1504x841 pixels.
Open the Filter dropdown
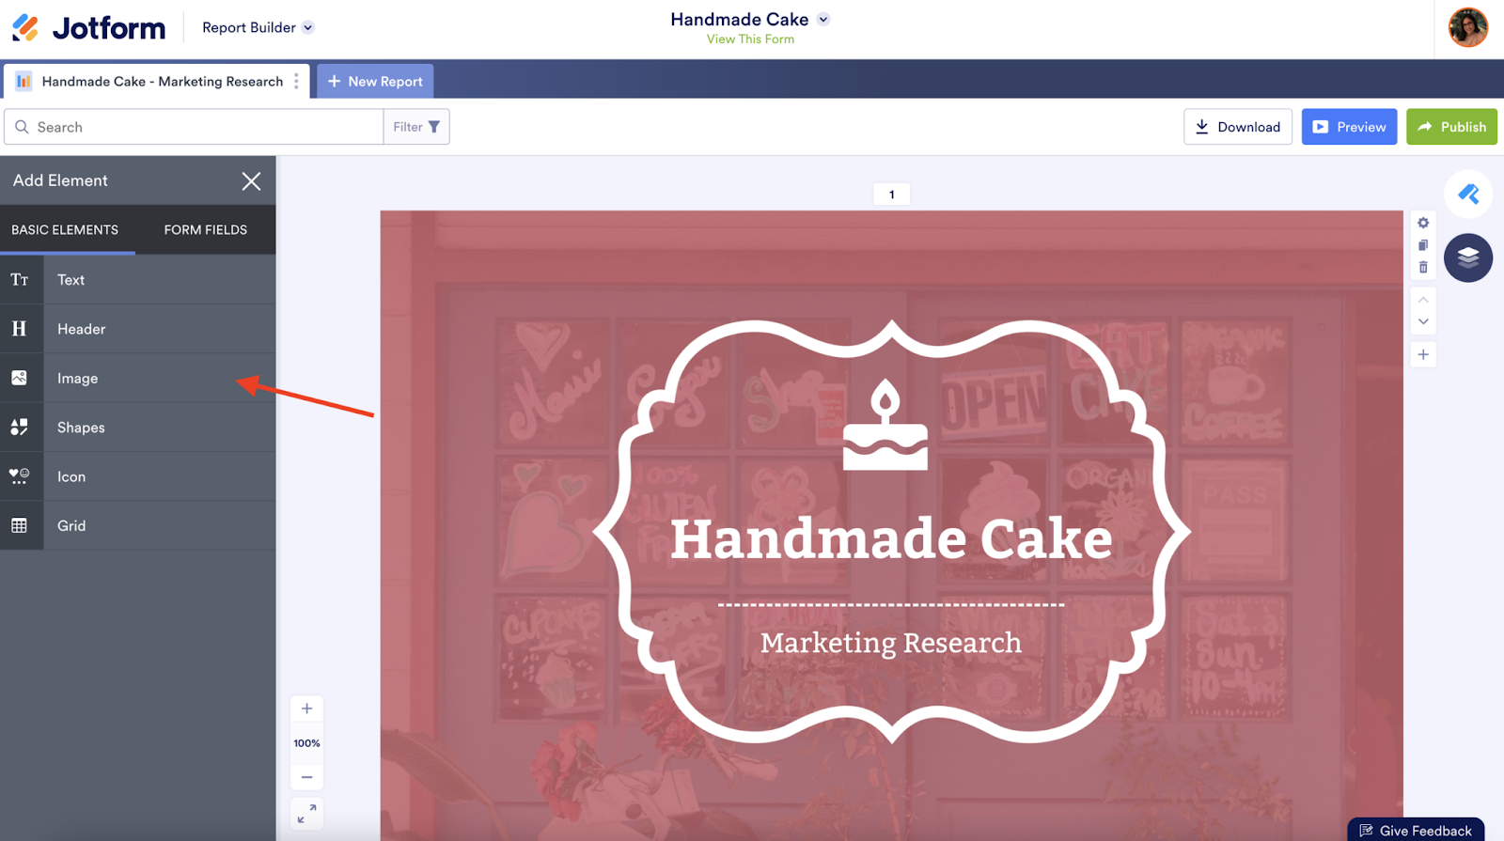point(416,127)
